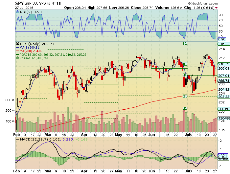This screenshot has width=230, height=174.
Task: Click 'Apr' on the price chart date axis
Action: point(84,135)
